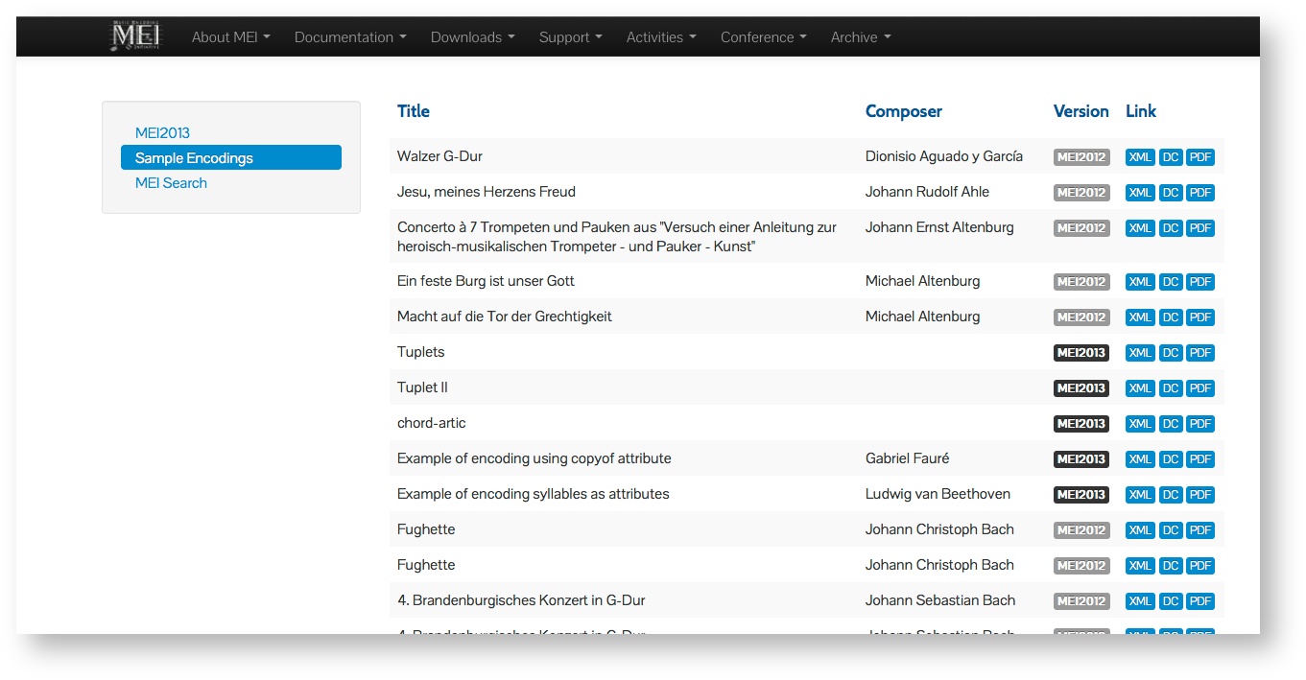Open DC link for Beethoven syllables example
The width and height of the screenshot is (1306, 680).
click(1170, 495)
